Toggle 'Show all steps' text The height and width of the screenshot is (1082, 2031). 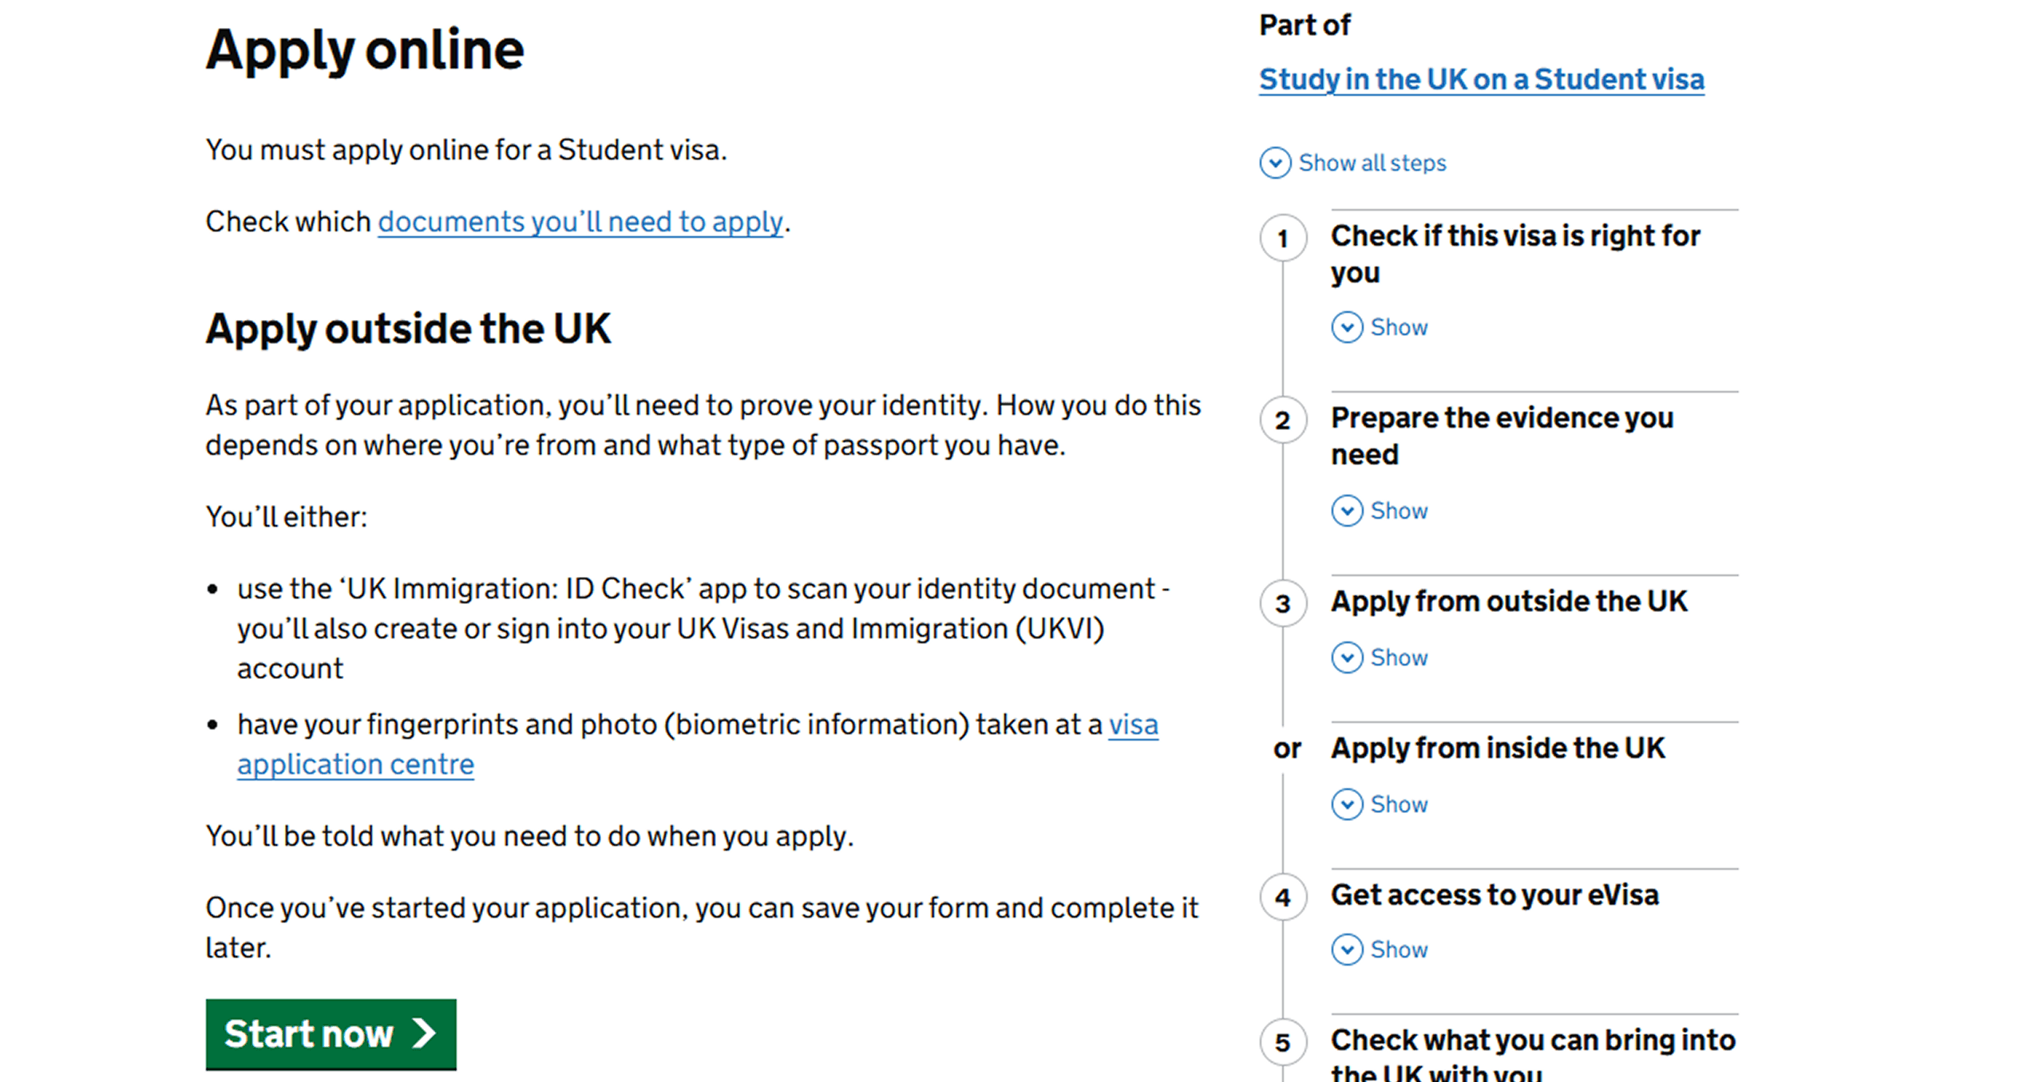coord(1372,163)
